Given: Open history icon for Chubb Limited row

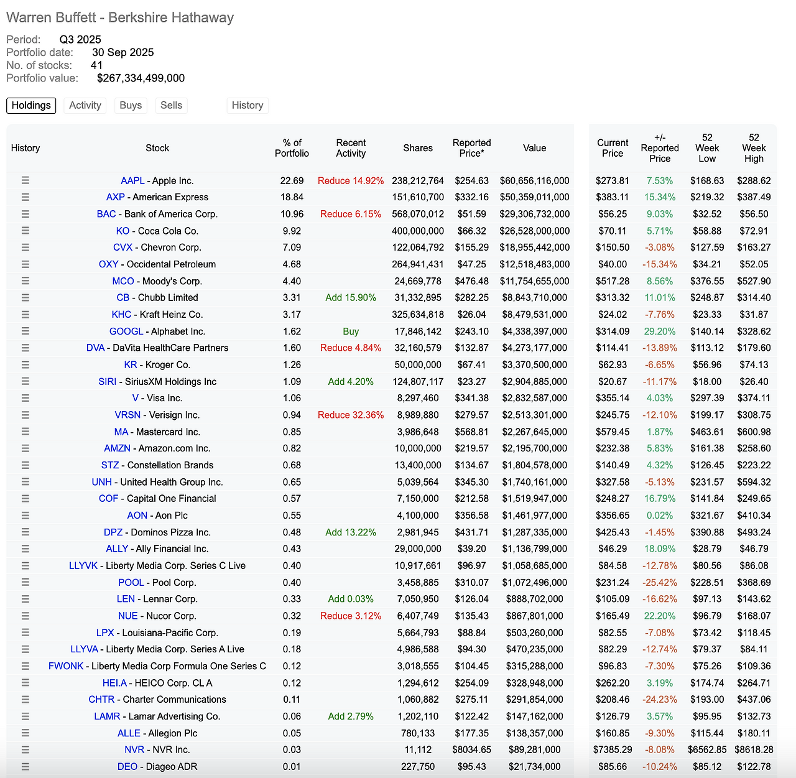Looking at the screenshot, I should tap(25, 298).
